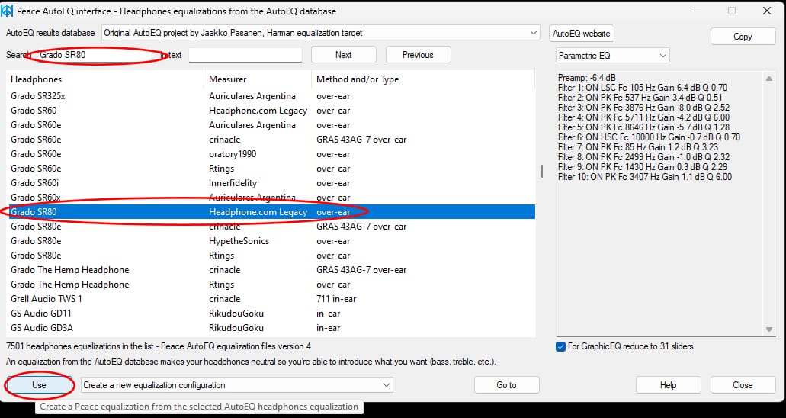The width and height of the screenshot is (786, 418).
Task: Open the AutoEQ website
Action: pyautogui.click(x=581, y=34)
